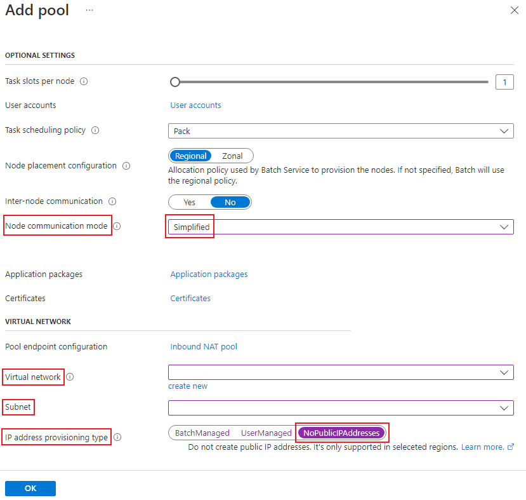Click the OK button
Viewport: 526px width, 500px height.
click(30, 489)
